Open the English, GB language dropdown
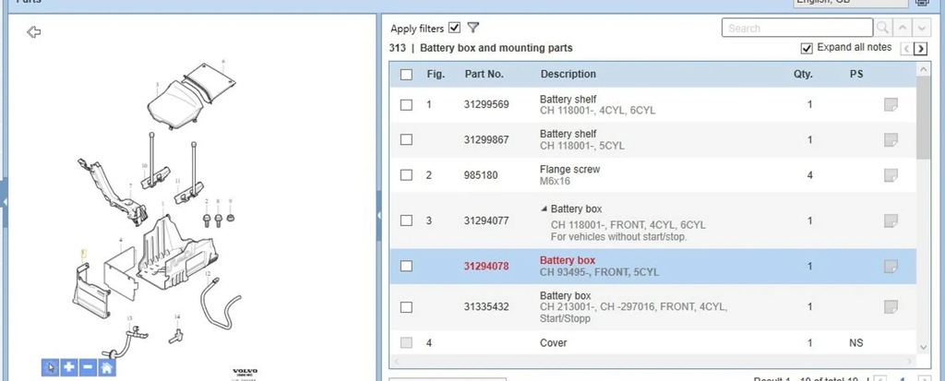The image size is (945, 381). click(x=850, y=3)
